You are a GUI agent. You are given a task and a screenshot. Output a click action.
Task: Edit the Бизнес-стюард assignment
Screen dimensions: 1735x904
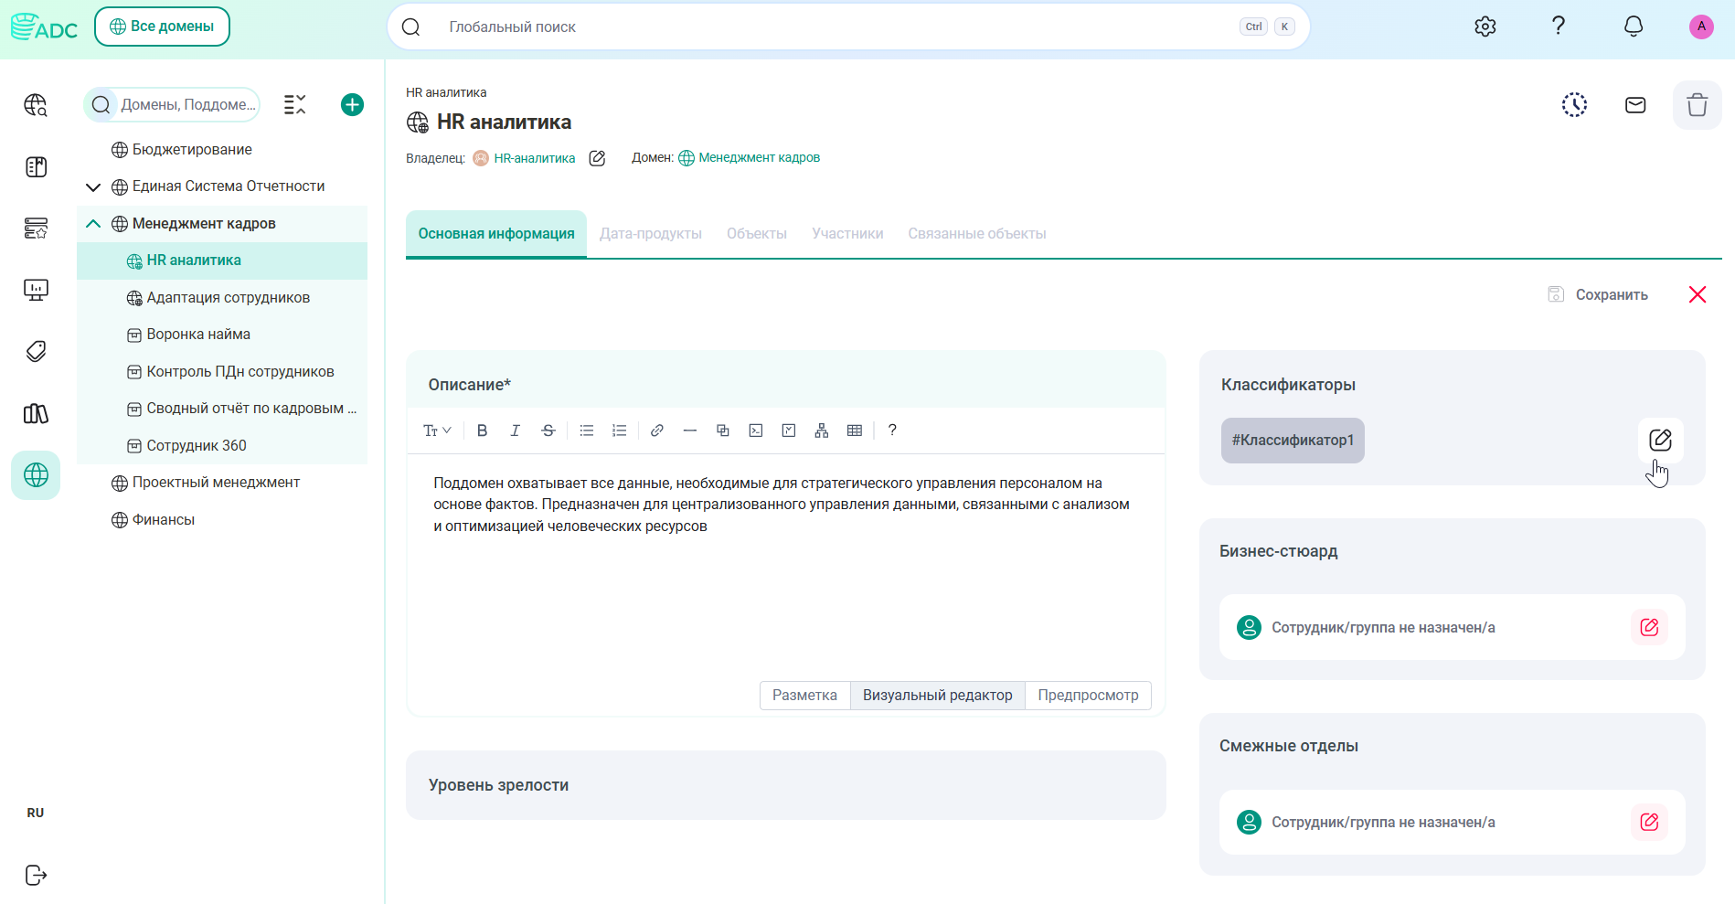pyautogui.click(x=1649, y=627)
